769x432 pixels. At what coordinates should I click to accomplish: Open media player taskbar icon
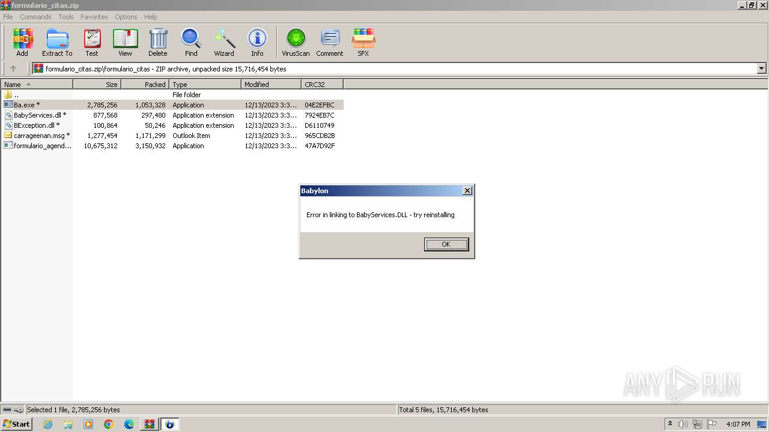tap(88, 424)
